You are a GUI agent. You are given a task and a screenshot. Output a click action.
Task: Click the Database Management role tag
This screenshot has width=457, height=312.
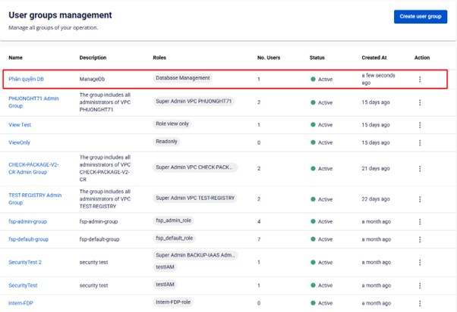coord(183,78)
